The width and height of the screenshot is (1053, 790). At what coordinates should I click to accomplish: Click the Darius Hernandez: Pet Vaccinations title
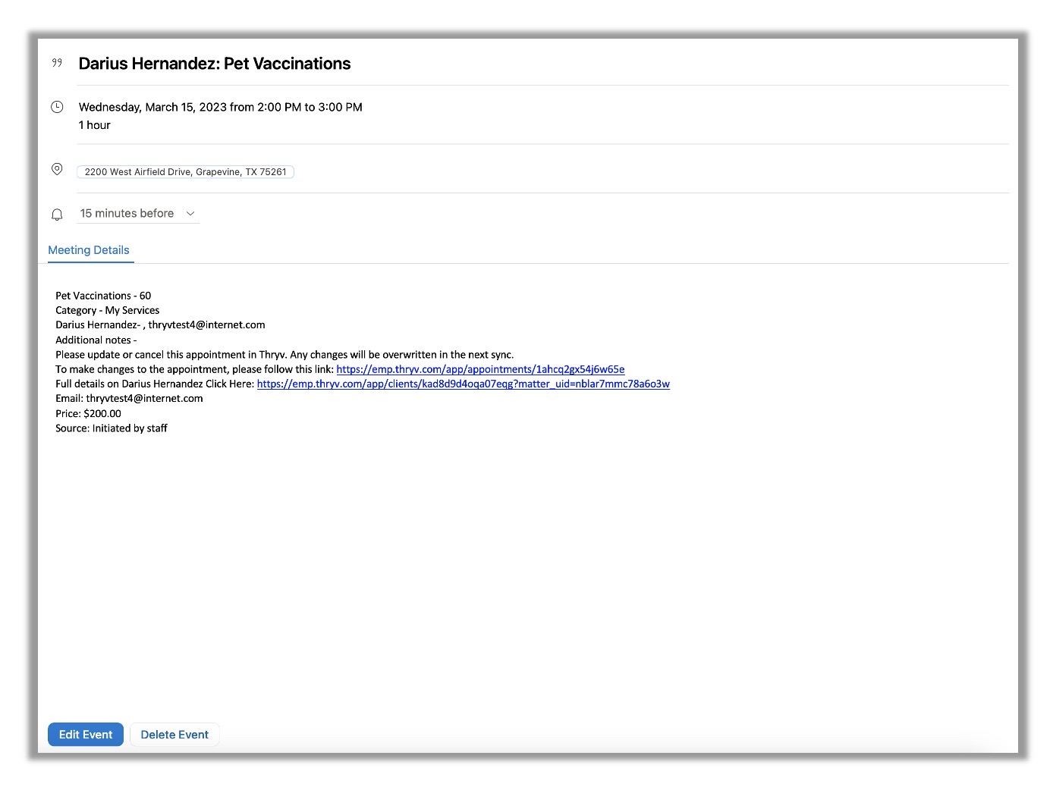215,64
